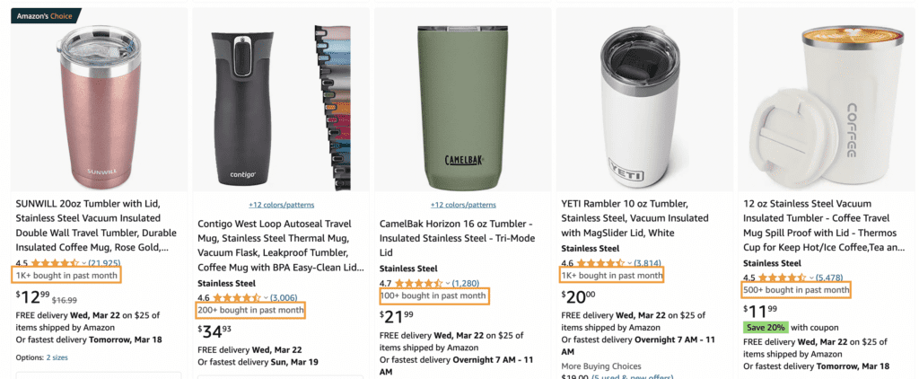Open the white YETI Rambler image
Image resolution: width=919 pixels, height=379 pixels.
point(644,104)
